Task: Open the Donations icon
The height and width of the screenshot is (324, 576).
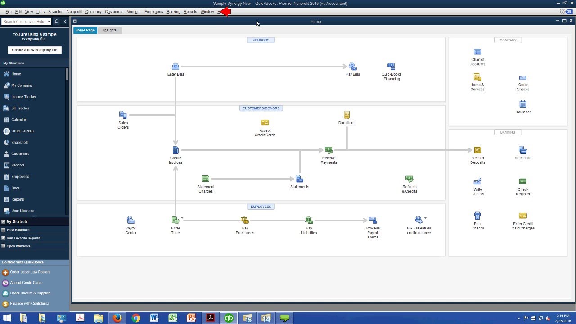Action: coord(346,115)
